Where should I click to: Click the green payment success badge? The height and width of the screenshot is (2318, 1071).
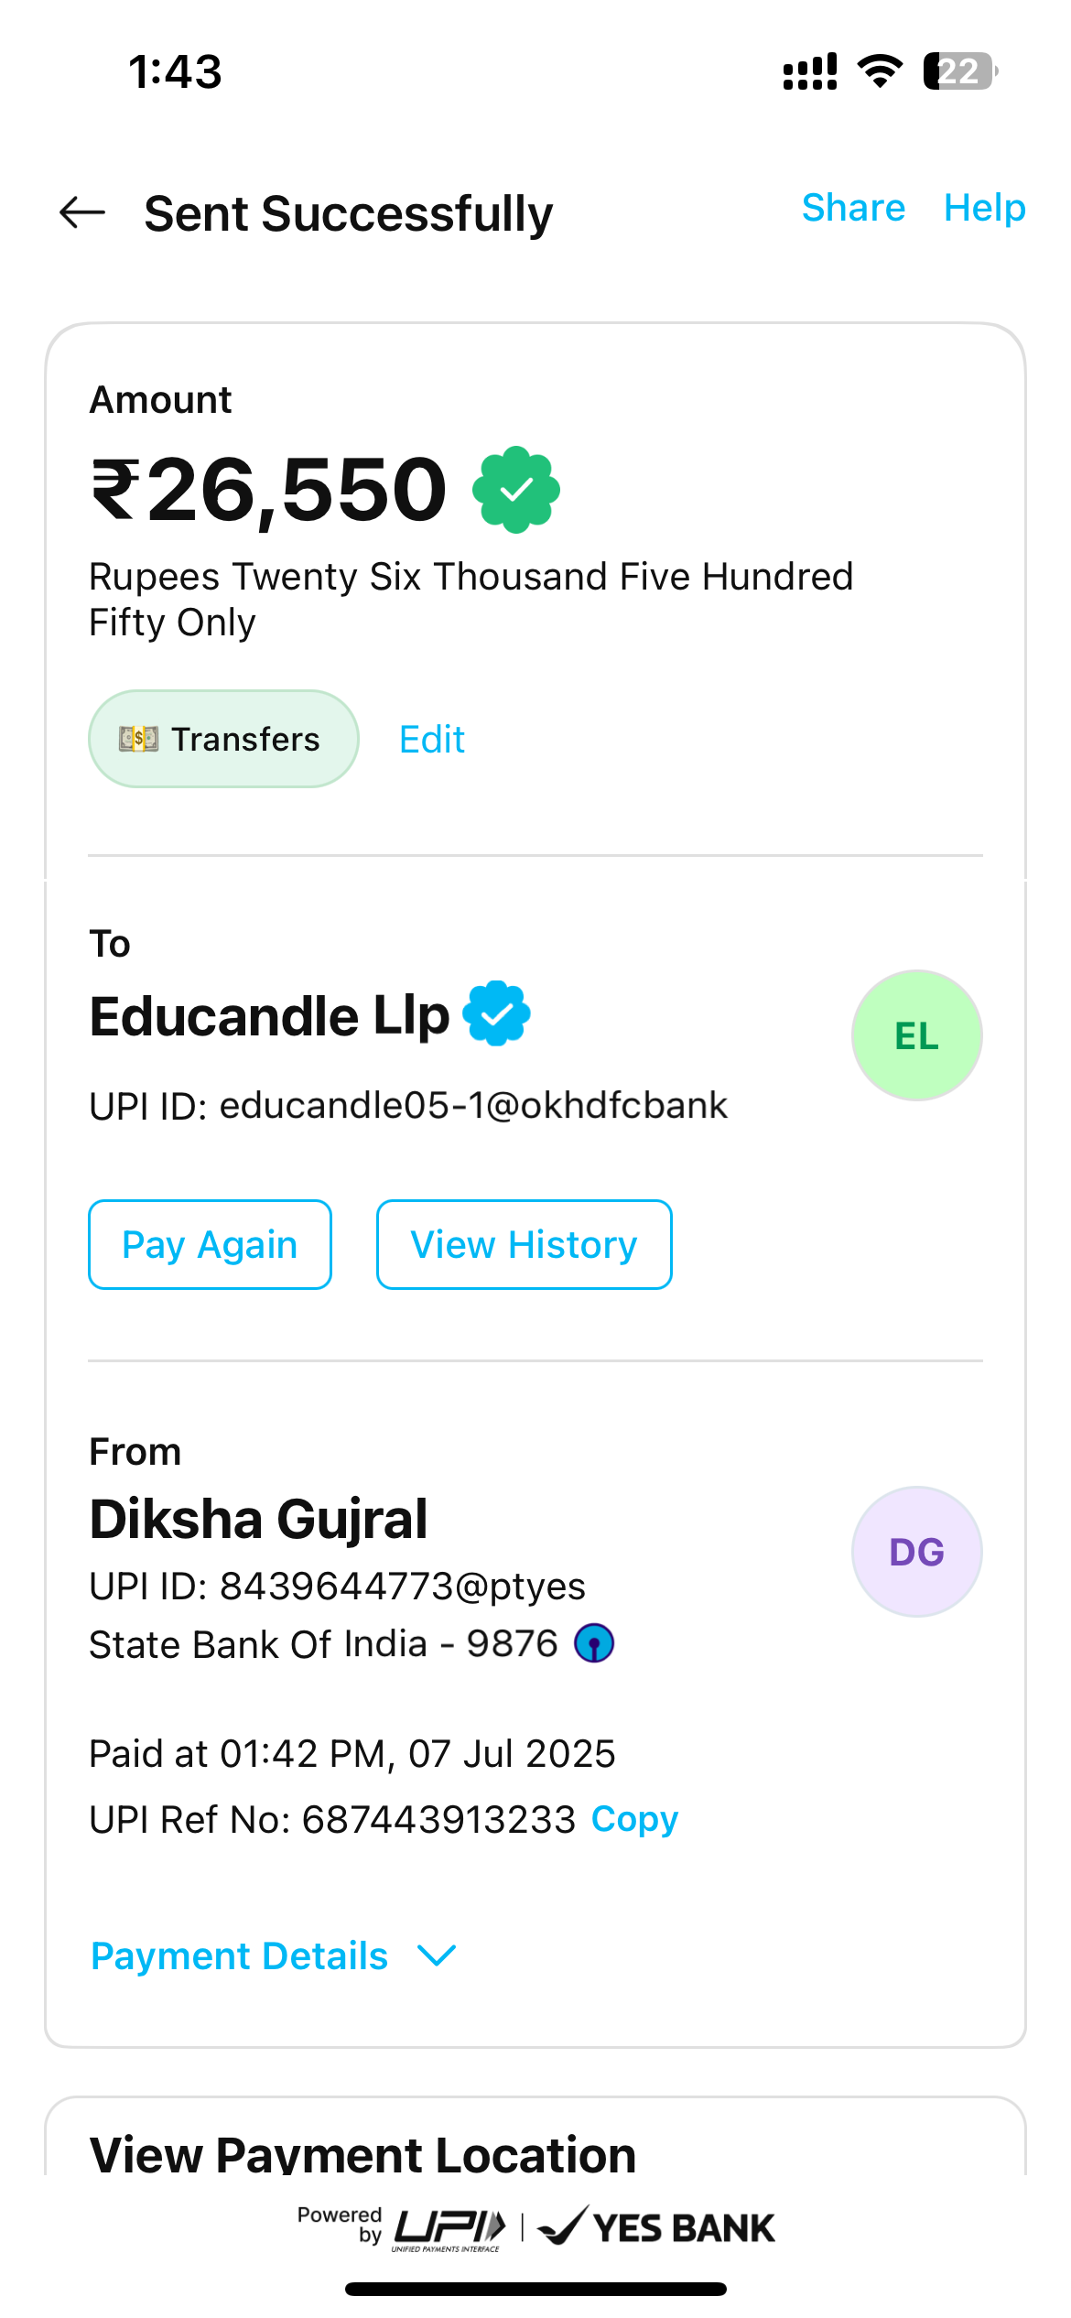pyautogui.click(x=516, y=490)
